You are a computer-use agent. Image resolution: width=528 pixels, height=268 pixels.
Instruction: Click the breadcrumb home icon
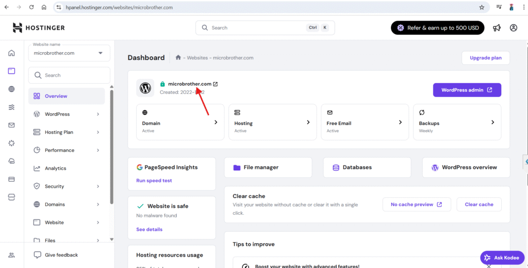point(178,58)
